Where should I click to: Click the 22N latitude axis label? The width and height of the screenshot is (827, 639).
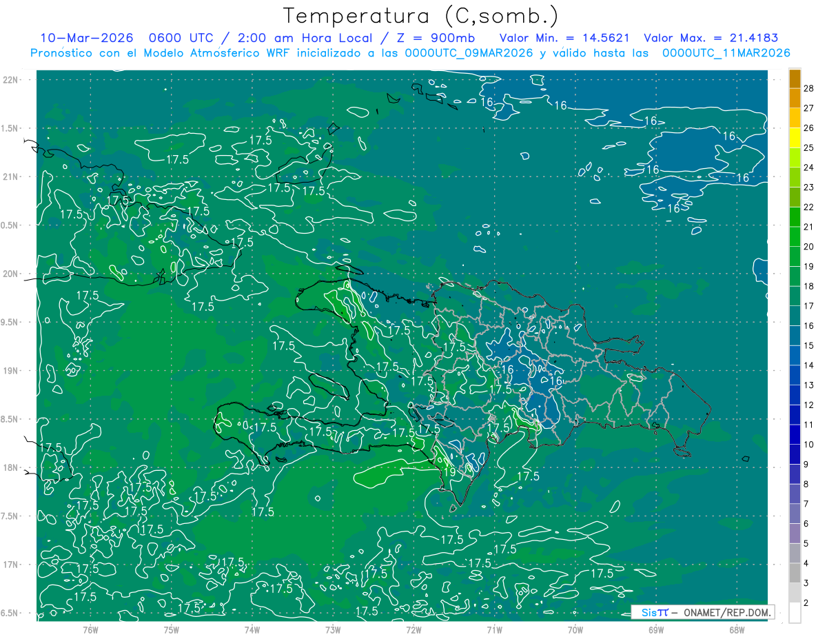click(11, 79)
